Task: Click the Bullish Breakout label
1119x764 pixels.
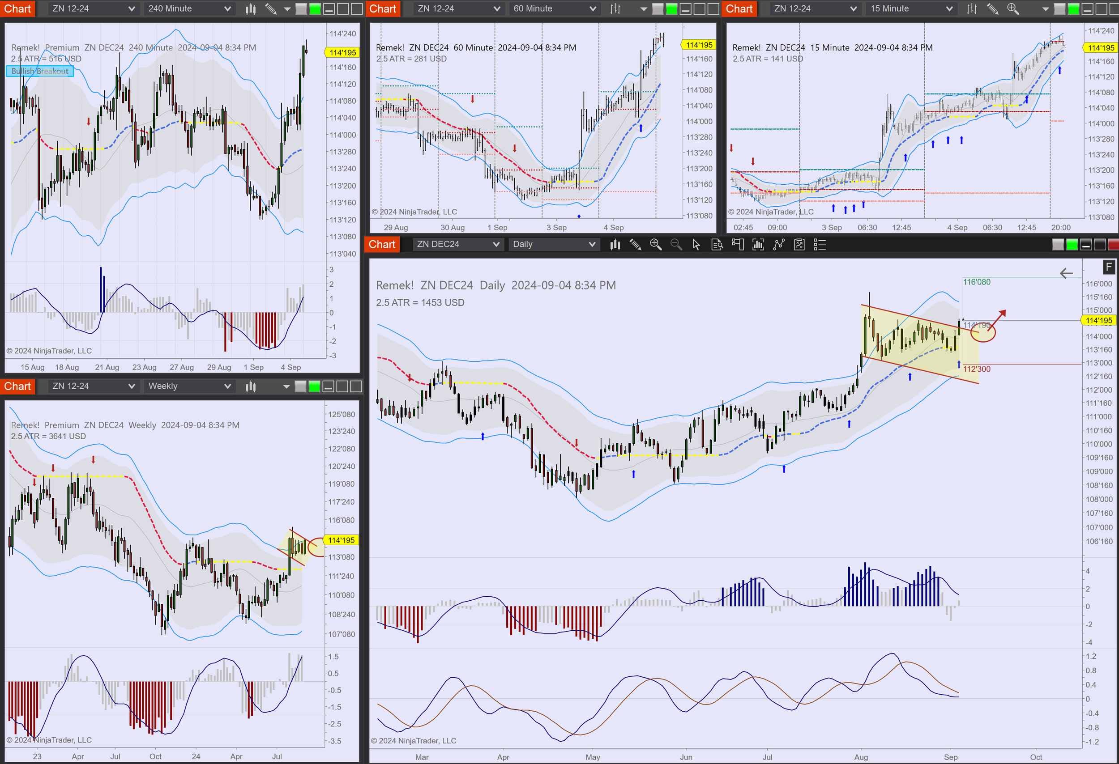Action: 40,71
